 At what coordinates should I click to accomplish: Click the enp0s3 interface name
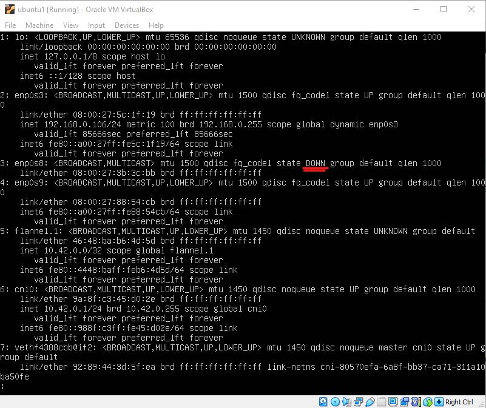[29, 95]
